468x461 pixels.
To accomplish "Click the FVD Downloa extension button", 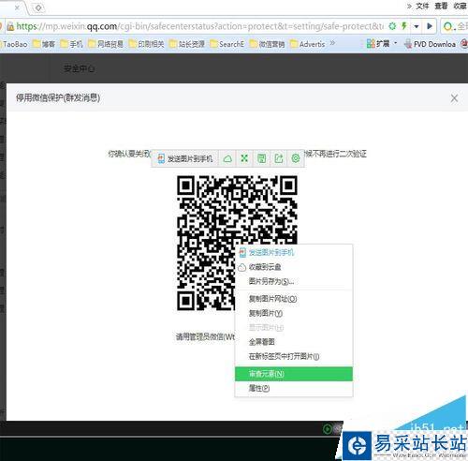I will [430, 44].
